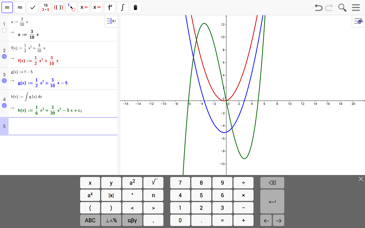Hide function f(x) using row 2 circle
365x228 pixels.
4,56
